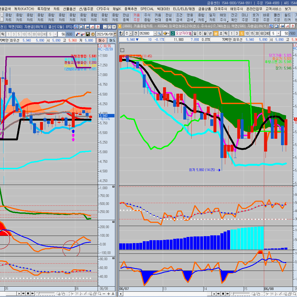Open the calendar picker beside 2023/06/08
Screen dimensions: 297x297
pos(115,34)
